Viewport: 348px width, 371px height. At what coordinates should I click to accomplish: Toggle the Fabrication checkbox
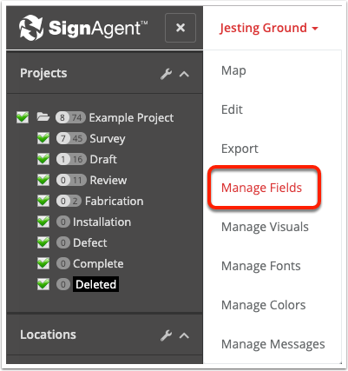pos(43,201)
